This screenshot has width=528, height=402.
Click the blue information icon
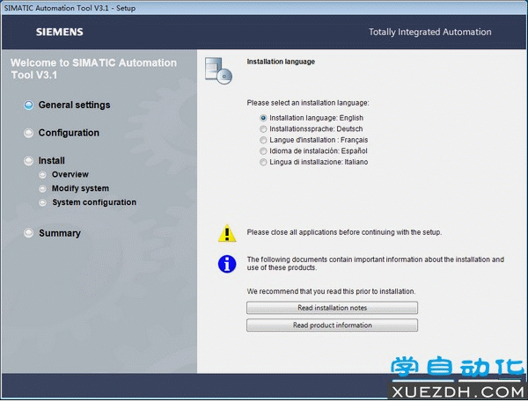[x=227, y=264]
